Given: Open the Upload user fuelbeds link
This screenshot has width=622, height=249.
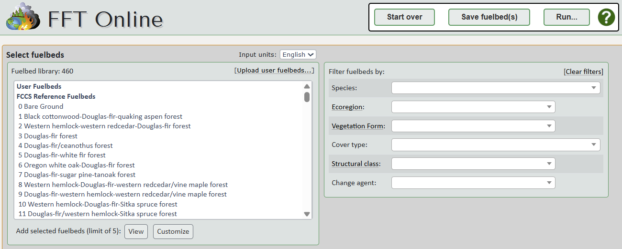Looking at the screenshot, I should click(274, 71).
